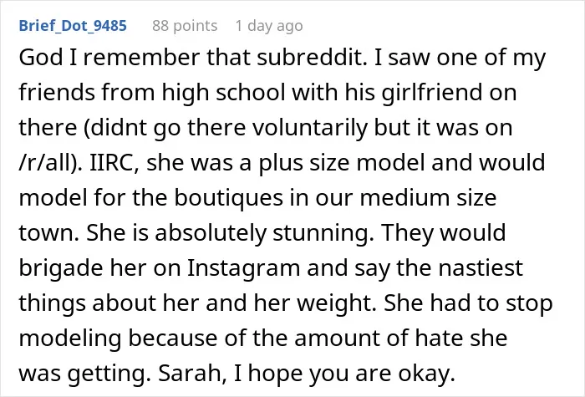Viewport: 585px width, 397px height.
Task: Click the word modeling in the comment
Action: pos(70,338)
